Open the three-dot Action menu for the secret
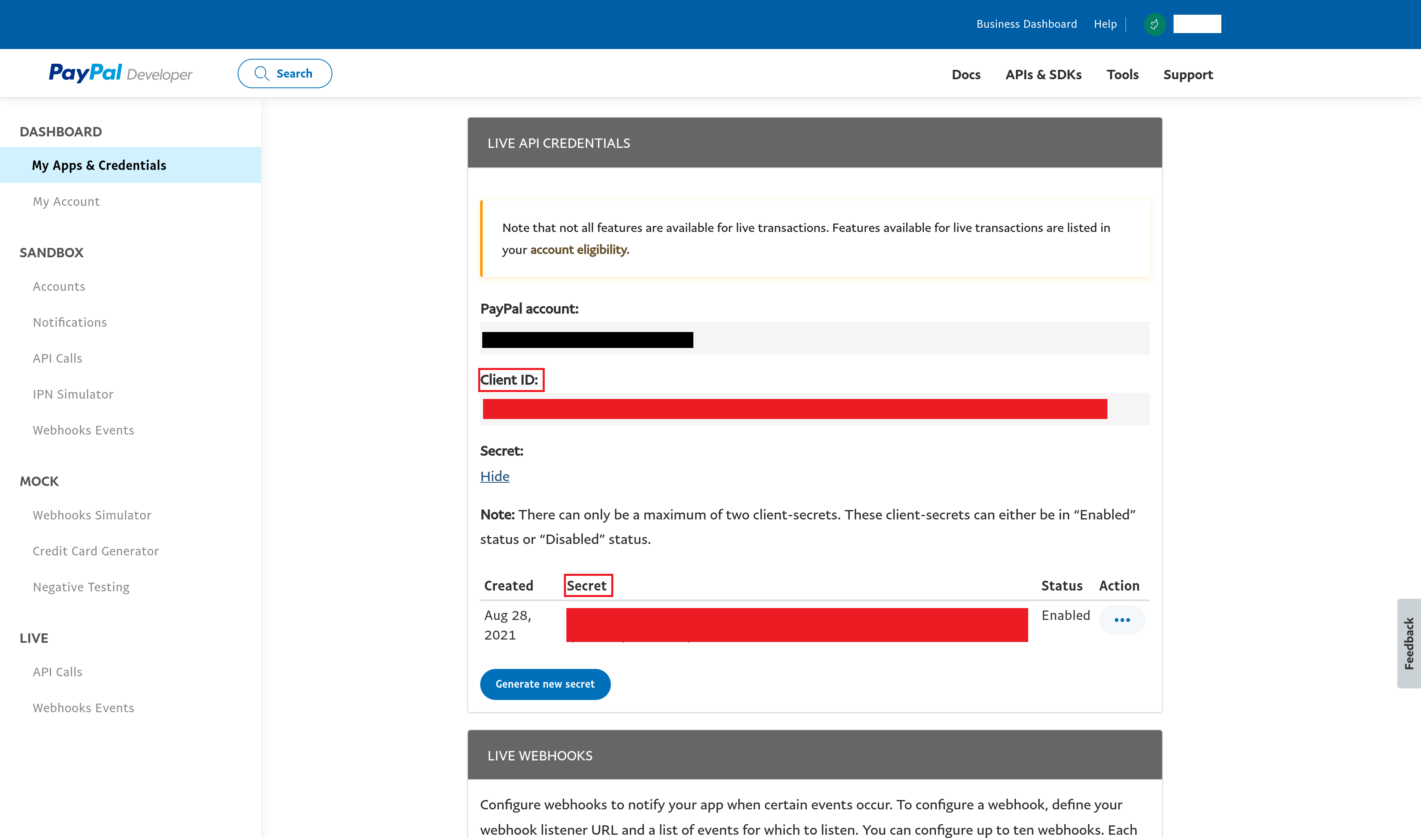The height and width of the screenshot is (838, 1421). [x=1122, y=620]
